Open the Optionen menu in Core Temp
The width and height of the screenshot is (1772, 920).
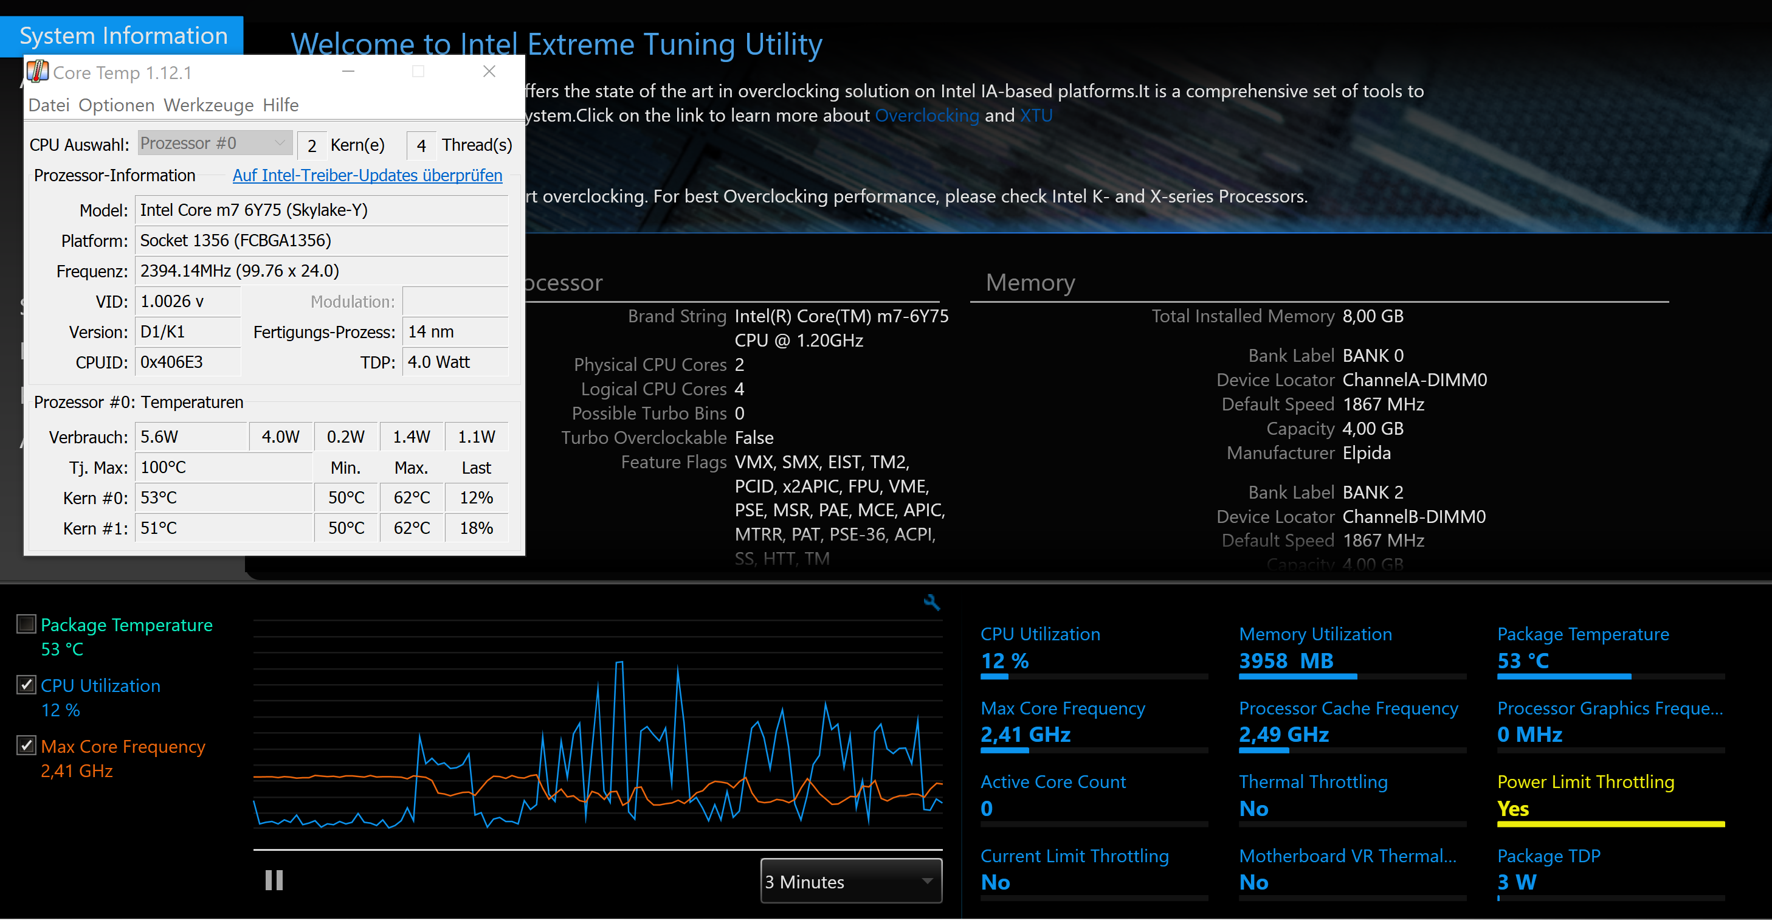(x=116, y=105)
